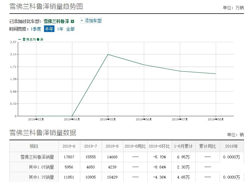Click the 4239 sales cell
The height and width of the screenshot is (182, 251).
(112, 167)
